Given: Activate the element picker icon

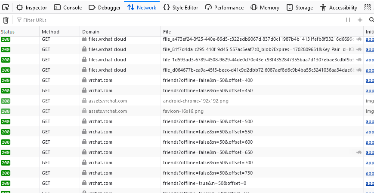Looking at the screenshot, I should tap(6, 8).
